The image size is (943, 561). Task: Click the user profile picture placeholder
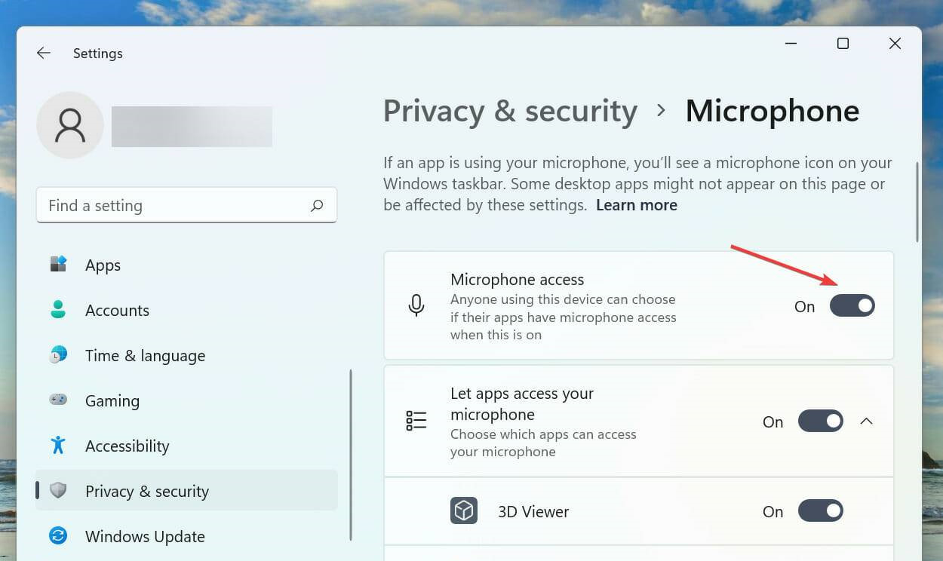coord(69,124)
